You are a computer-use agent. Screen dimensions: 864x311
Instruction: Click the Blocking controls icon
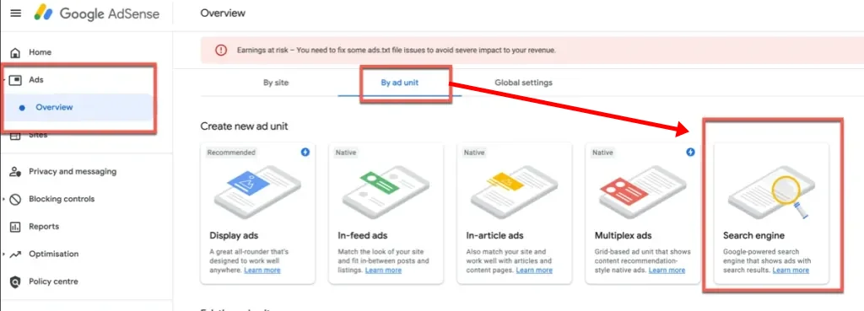point(15,199)
